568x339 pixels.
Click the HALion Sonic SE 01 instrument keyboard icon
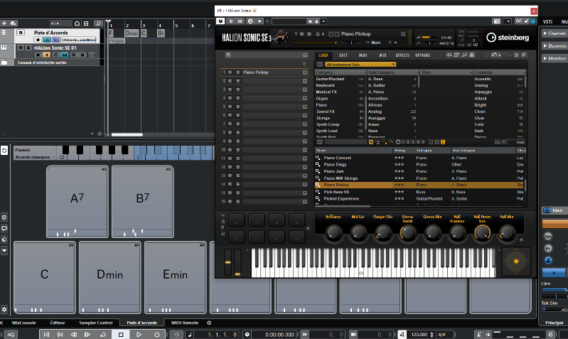[x=4, y=48]
